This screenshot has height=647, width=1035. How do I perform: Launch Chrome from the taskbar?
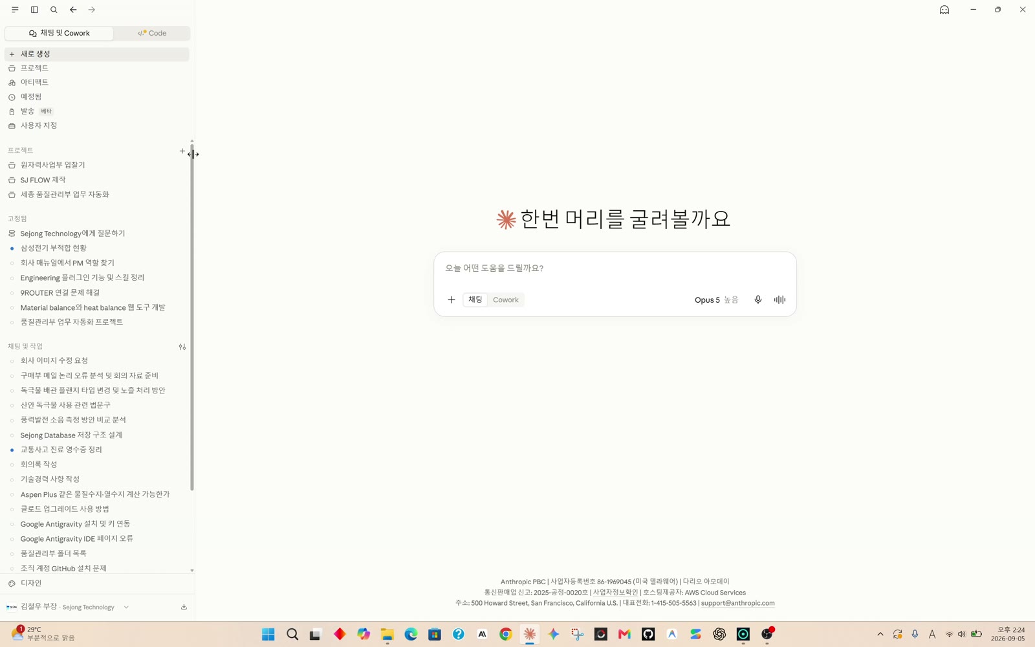(x=506, y=634)
